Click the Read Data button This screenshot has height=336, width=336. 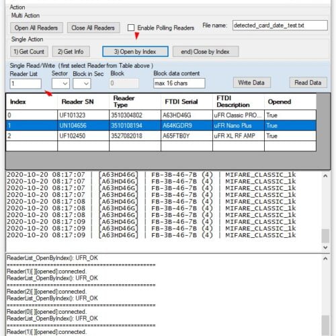point(308,83)
